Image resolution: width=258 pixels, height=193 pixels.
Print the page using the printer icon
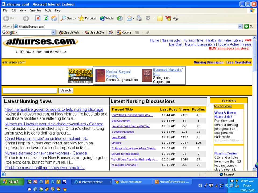pyautogui.click(x=139, y=18)
